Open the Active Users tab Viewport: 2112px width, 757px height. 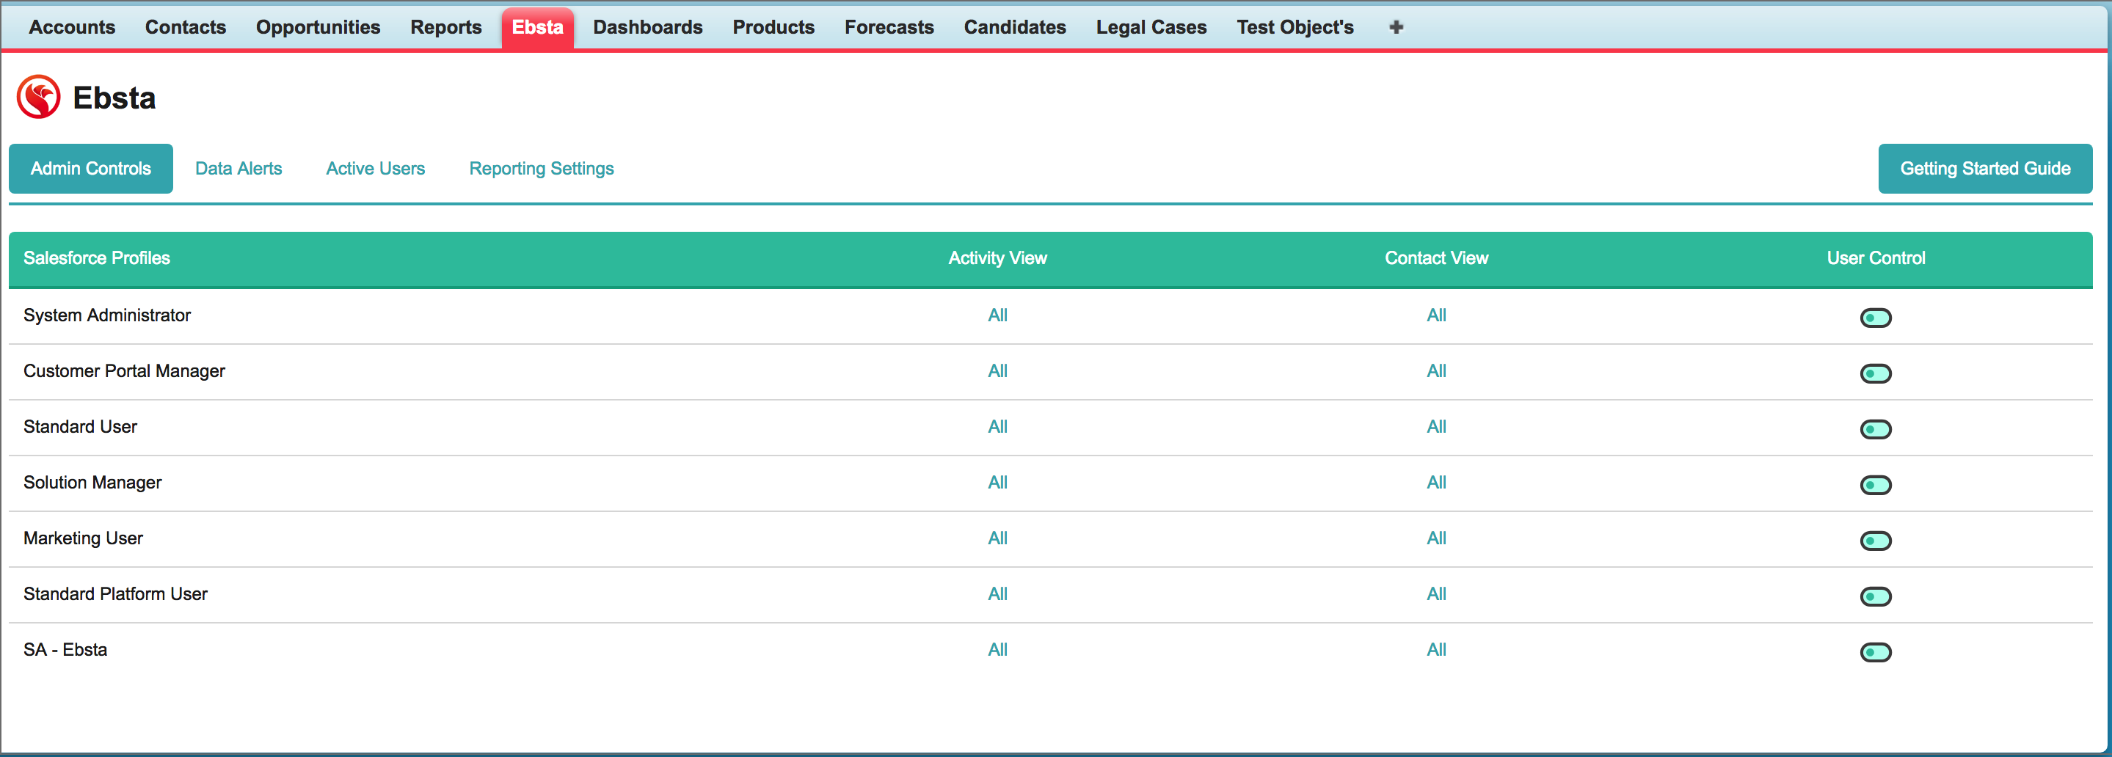375,169
